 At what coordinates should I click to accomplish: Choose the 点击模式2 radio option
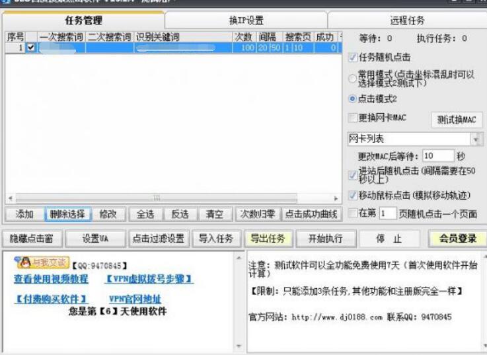(353, 99)
